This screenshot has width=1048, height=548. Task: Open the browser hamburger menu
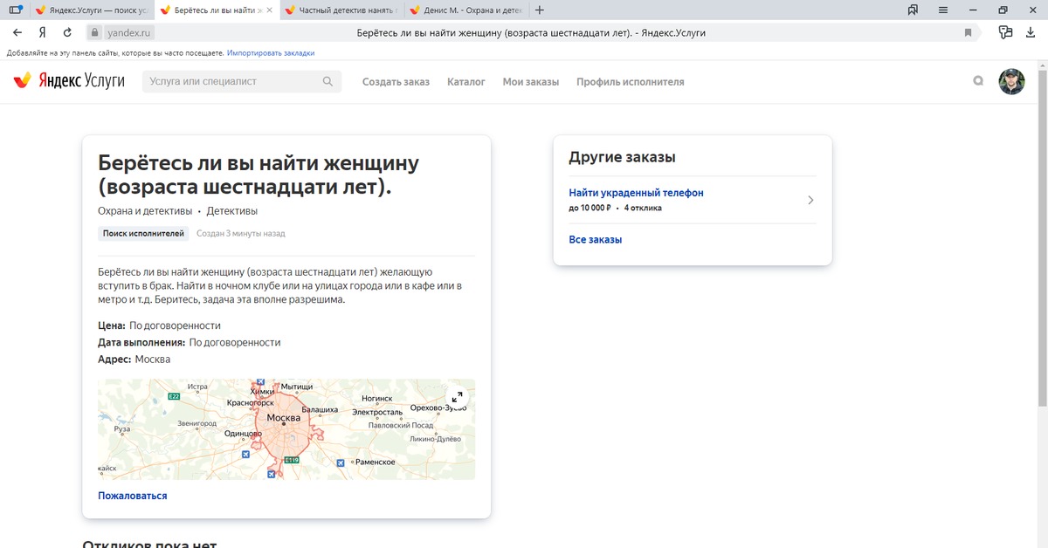click(x=942, y=10)
